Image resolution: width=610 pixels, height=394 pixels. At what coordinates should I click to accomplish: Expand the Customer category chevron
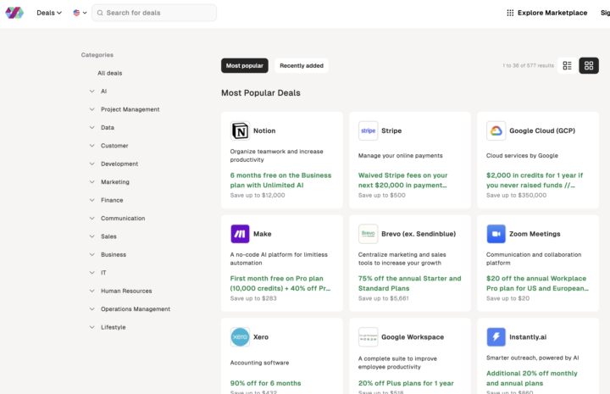(91, 146)
